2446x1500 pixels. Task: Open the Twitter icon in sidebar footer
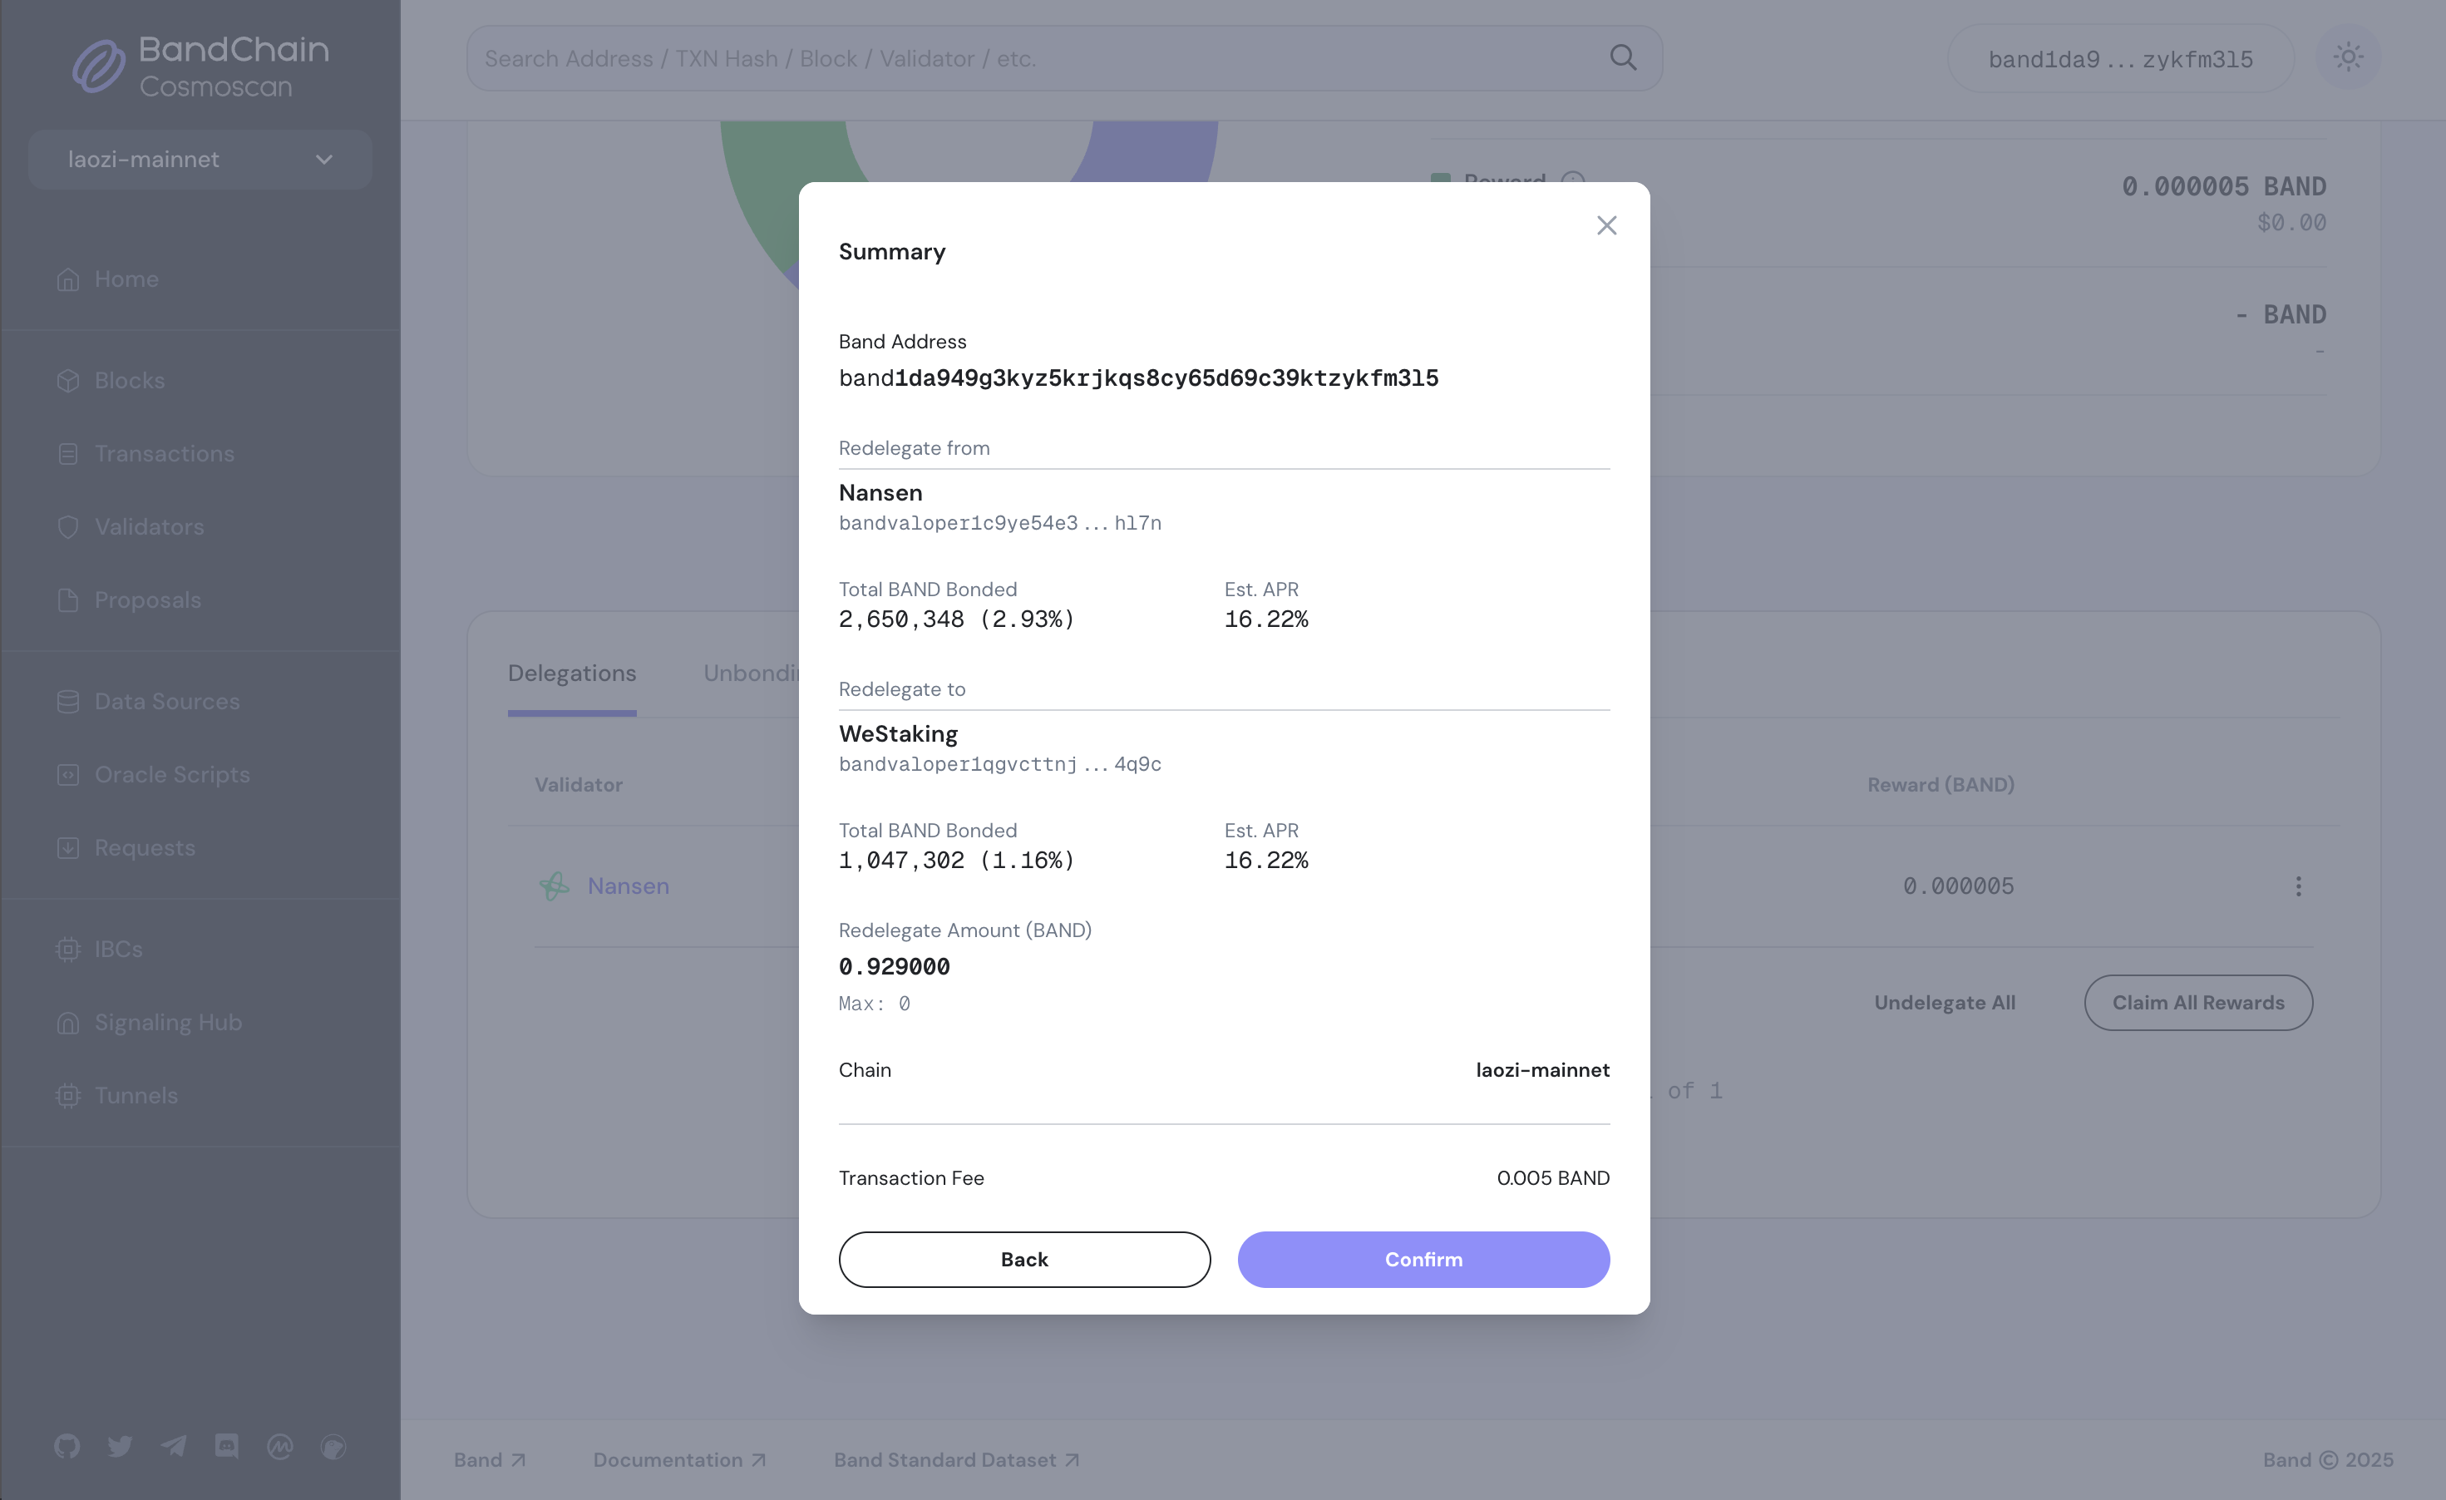120,1447
